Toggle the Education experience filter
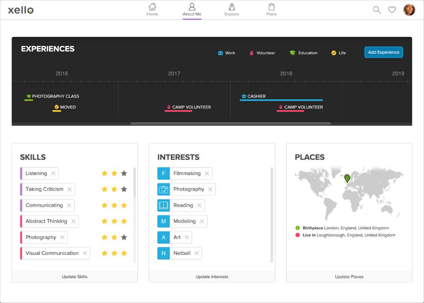This screenshot has width=424, height=303. [x=293, y=53]
